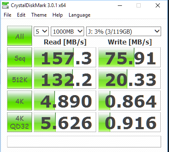The image size is (169, 152).
Task: Open the Theme menu
Action: [x=39, y=15]
